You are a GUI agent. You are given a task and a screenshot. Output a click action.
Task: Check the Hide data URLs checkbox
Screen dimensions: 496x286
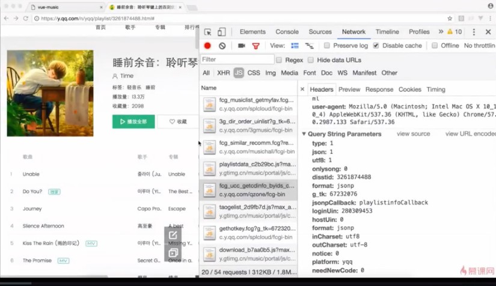311,60
